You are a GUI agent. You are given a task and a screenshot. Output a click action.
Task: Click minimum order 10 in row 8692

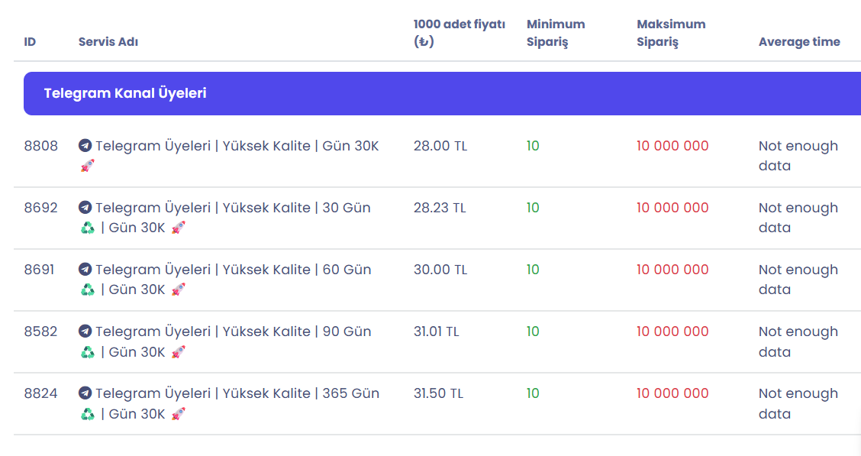point(533,208)
